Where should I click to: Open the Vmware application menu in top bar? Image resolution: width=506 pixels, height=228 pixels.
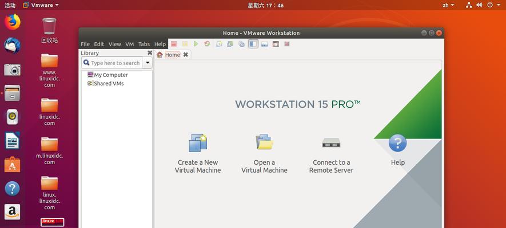point(41,5)
